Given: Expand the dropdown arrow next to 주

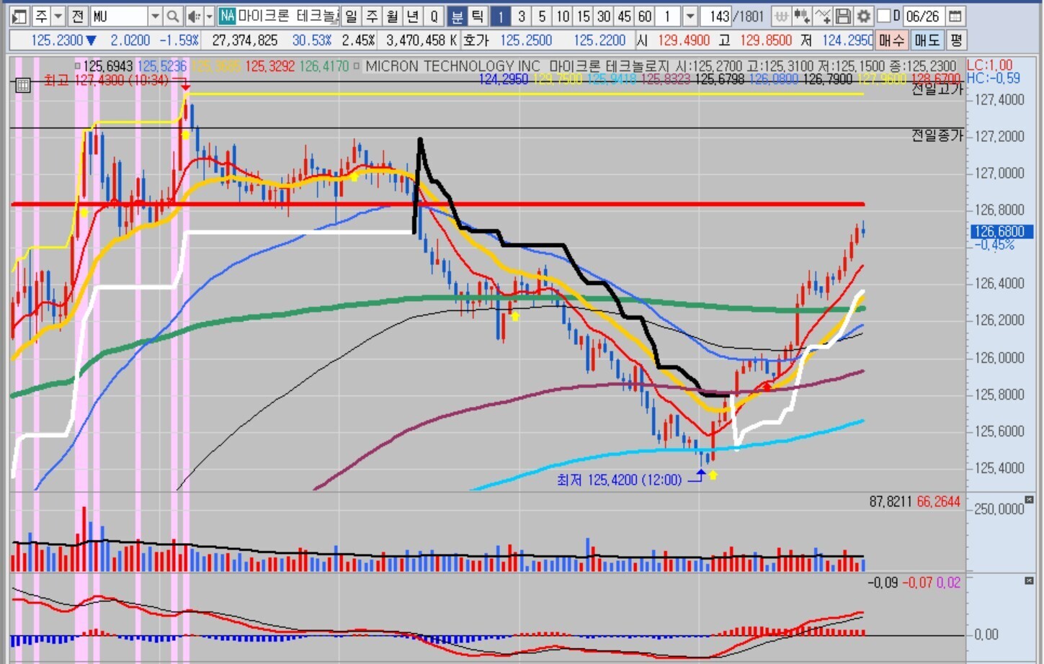Looking at the screenshot, I should click(58, 16).
